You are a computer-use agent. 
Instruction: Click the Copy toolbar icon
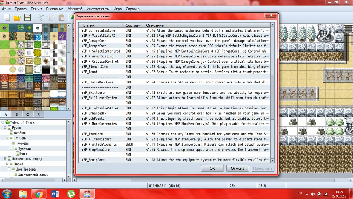[51, 18]
